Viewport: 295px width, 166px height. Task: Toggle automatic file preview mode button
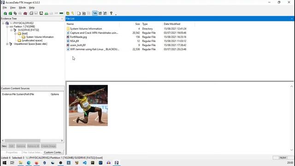click(95, 13)
